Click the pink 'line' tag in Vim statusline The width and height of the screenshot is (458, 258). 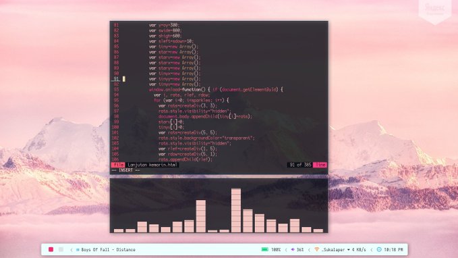[320, 165]
